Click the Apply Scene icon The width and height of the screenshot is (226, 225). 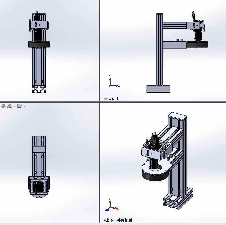pyautogui.click(x=10, y=106)
